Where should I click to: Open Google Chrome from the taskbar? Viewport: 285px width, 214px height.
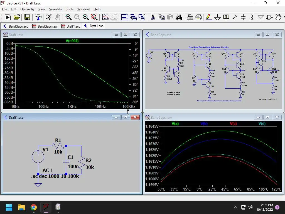coord(33,207)
